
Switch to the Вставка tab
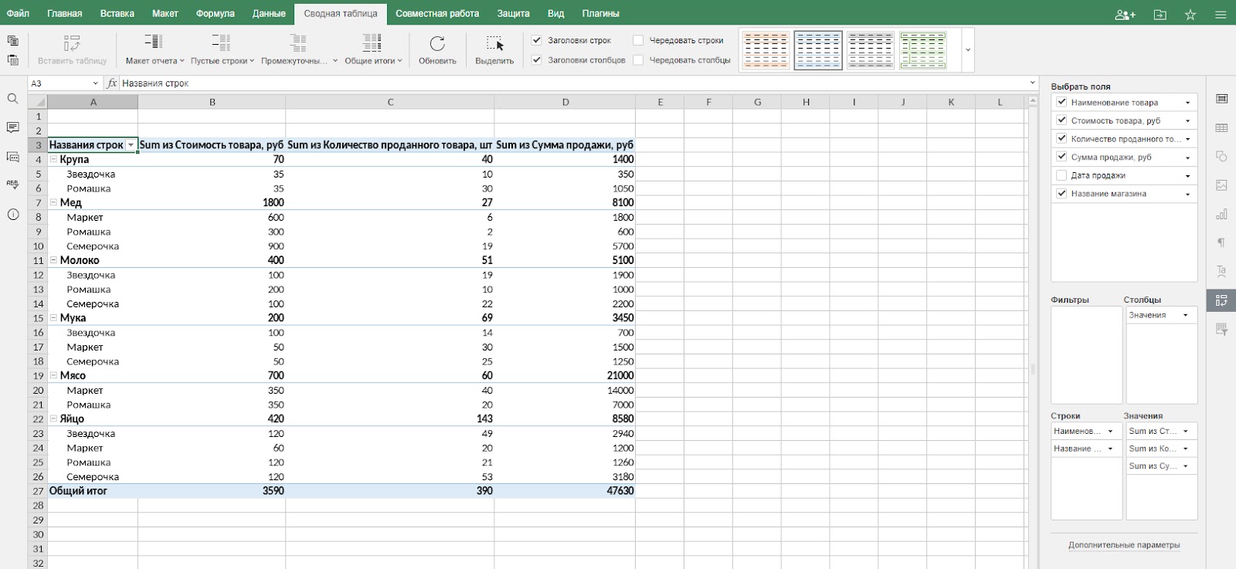pos(117,14)
